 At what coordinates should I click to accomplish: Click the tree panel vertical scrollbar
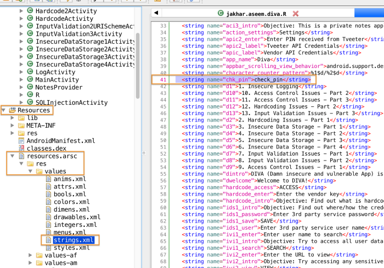138,66
